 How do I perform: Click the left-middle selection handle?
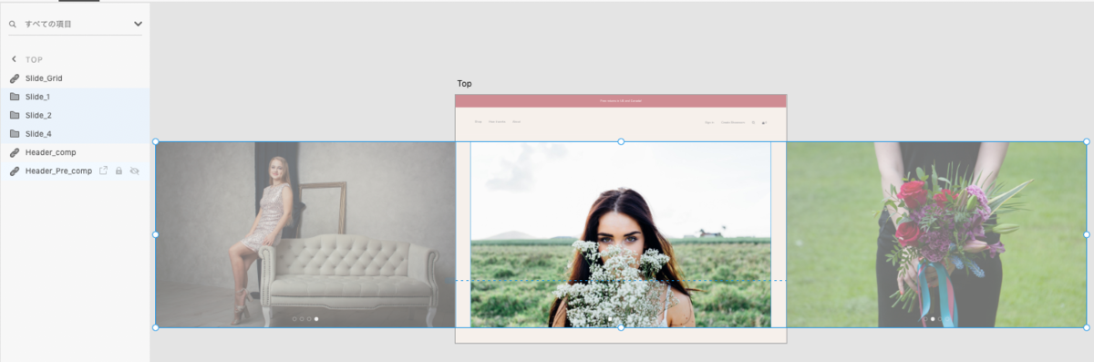coord(155,234)
